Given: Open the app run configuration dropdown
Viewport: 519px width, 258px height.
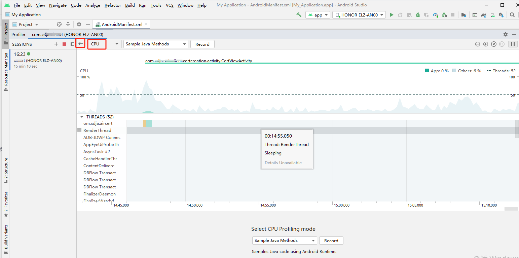Looking at the screenshot, I should 318,15.
